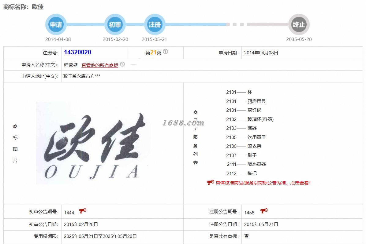Click the goods item 2101 烹饪锅

click(x=244, y=110)
